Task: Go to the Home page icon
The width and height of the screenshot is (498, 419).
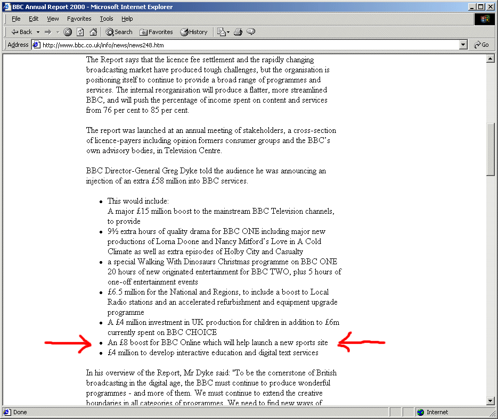Action: (x=93, y=32)
